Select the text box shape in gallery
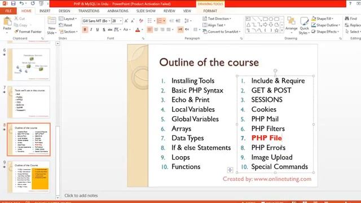 [248, 19]
